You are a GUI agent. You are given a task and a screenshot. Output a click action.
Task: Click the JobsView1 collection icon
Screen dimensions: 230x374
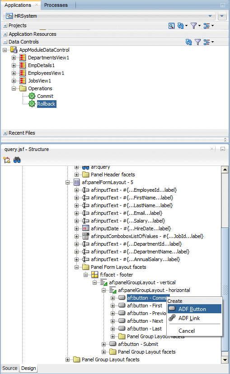[23, 81]
